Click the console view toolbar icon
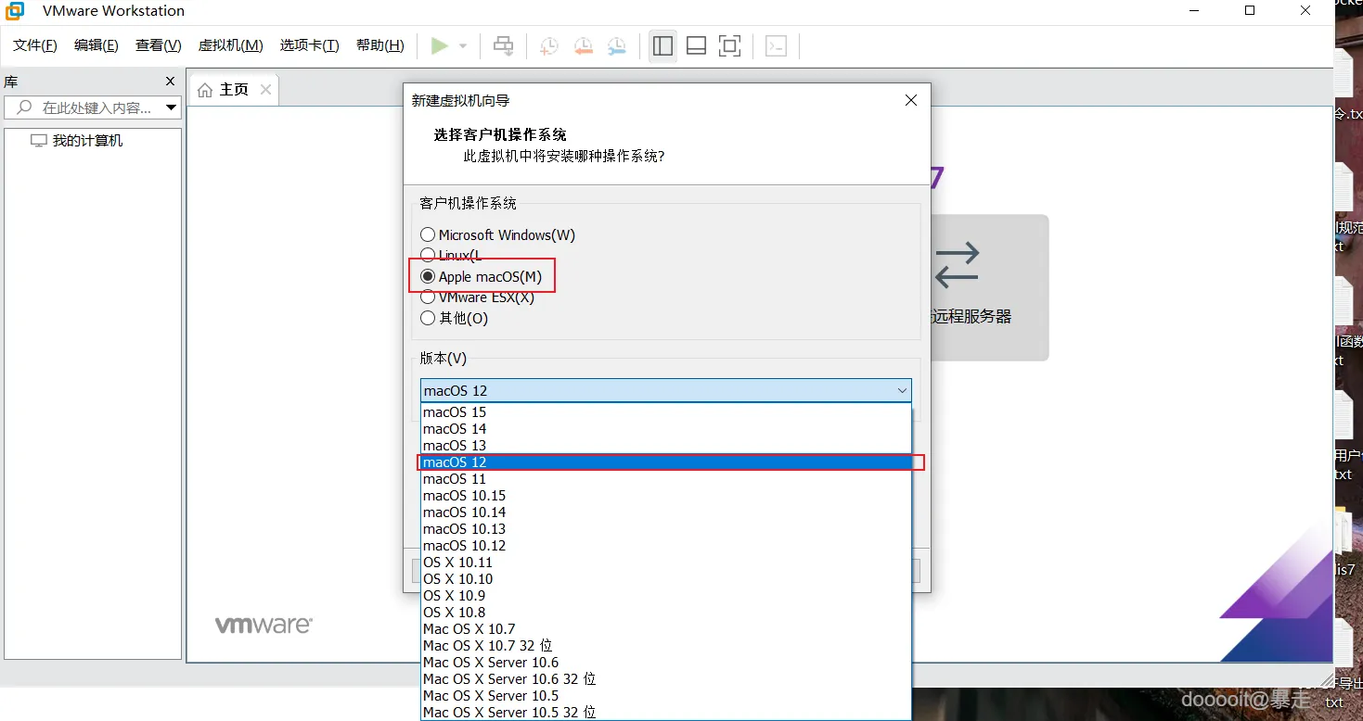Screen dimensions: 1363x721 coord(777,45)
